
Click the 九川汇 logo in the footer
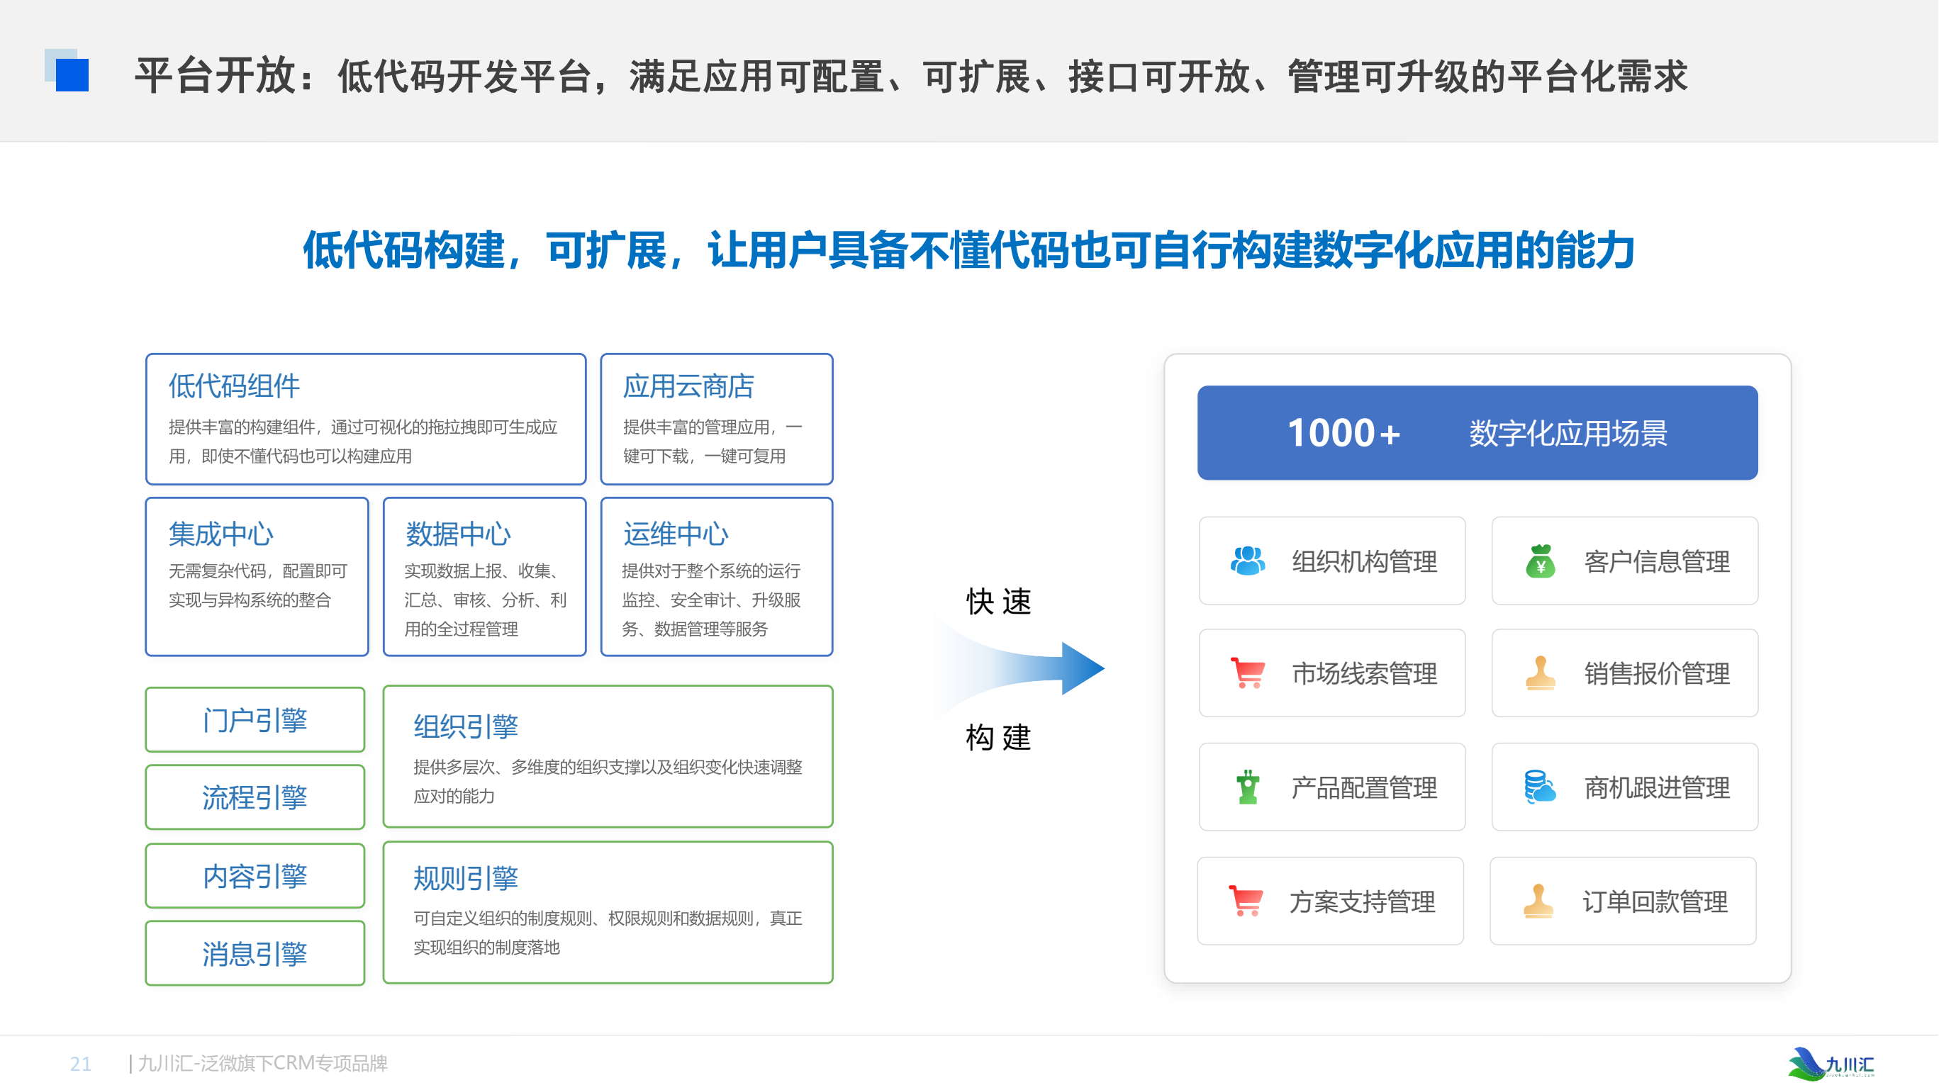(1831, 1063)
